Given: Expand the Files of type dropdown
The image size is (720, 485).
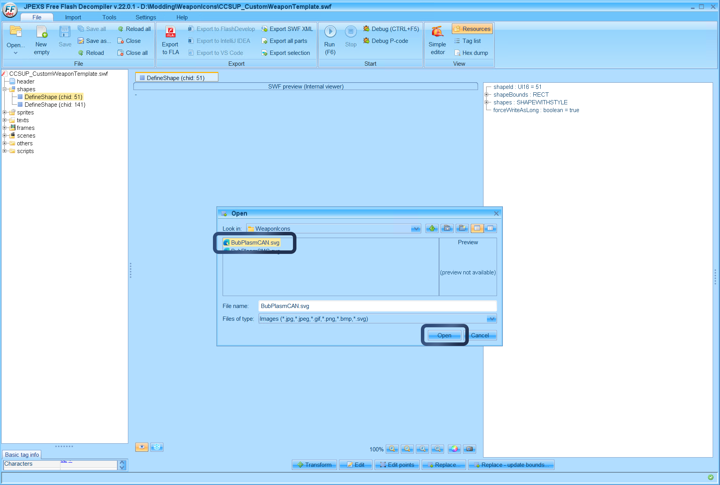Looking at the screenshot, I should [x=491, y=319].
